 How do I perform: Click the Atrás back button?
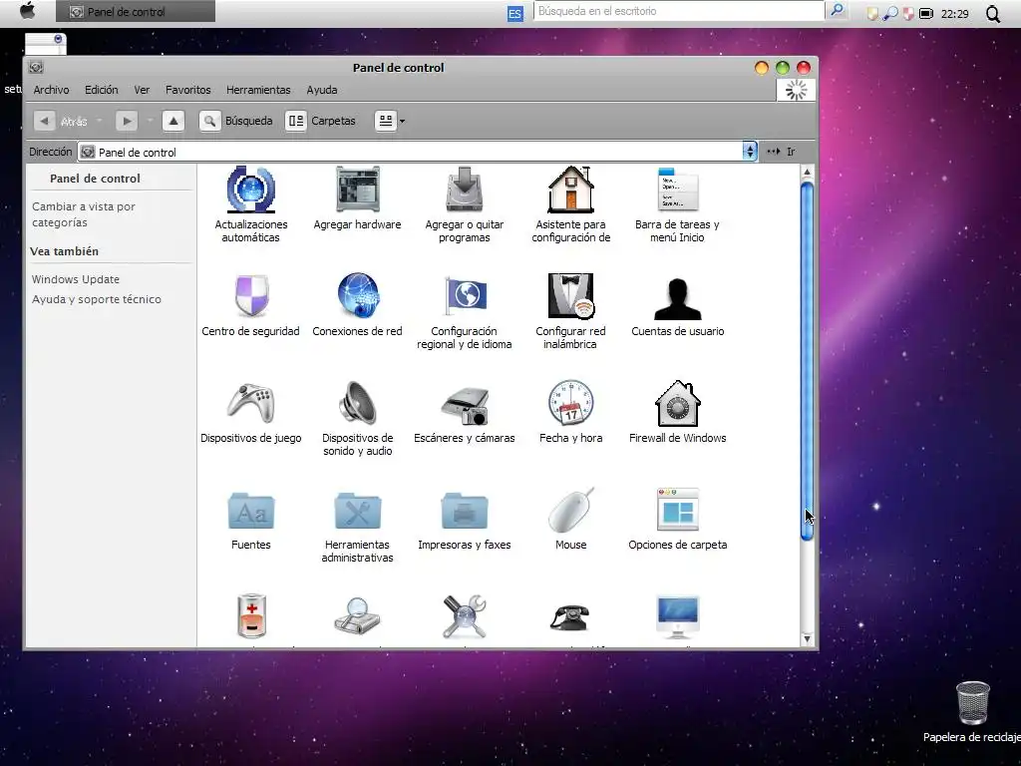point(61,121)
